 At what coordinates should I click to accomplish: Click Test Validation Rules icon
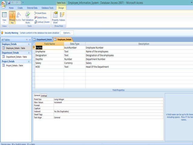28,17
